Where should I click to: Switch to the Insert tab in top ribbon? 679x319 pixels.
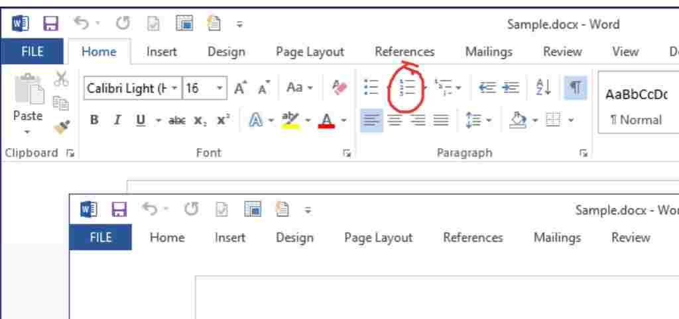161,52
